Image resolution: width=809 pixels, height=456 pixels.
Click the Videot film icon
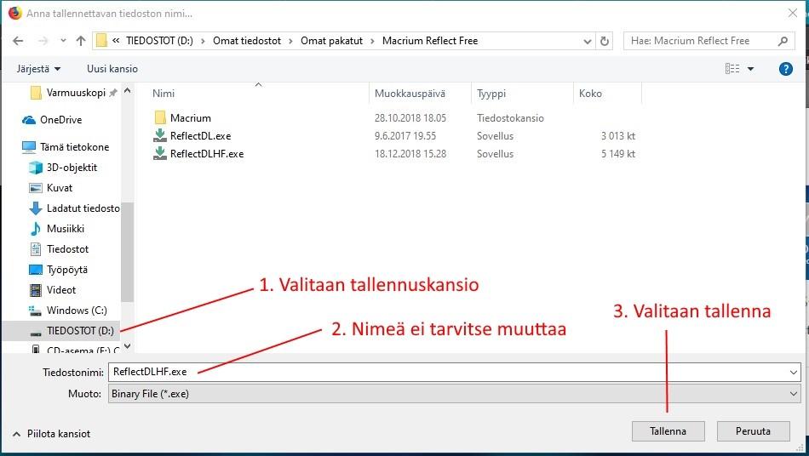pos(36,290)
